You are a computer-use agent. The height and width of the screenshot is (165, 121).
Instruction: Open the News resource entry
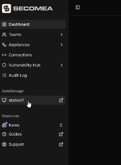point(33,125)
